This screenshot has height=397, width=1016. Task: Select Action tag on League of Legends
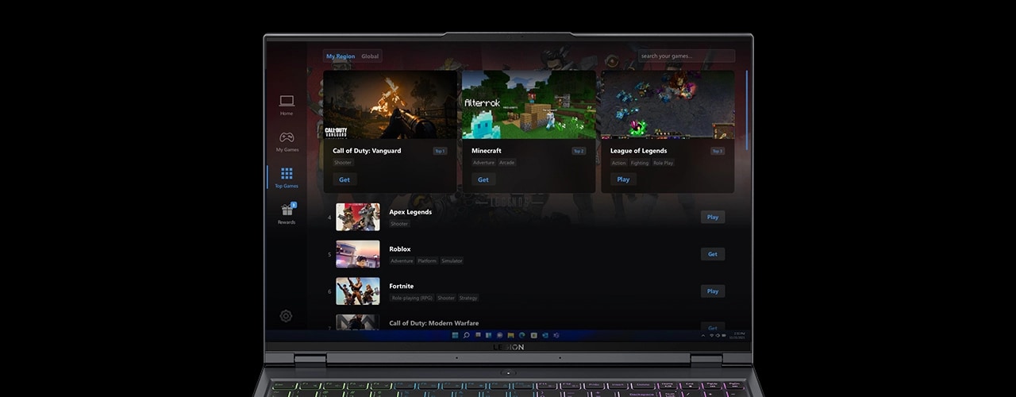[619, 163]
